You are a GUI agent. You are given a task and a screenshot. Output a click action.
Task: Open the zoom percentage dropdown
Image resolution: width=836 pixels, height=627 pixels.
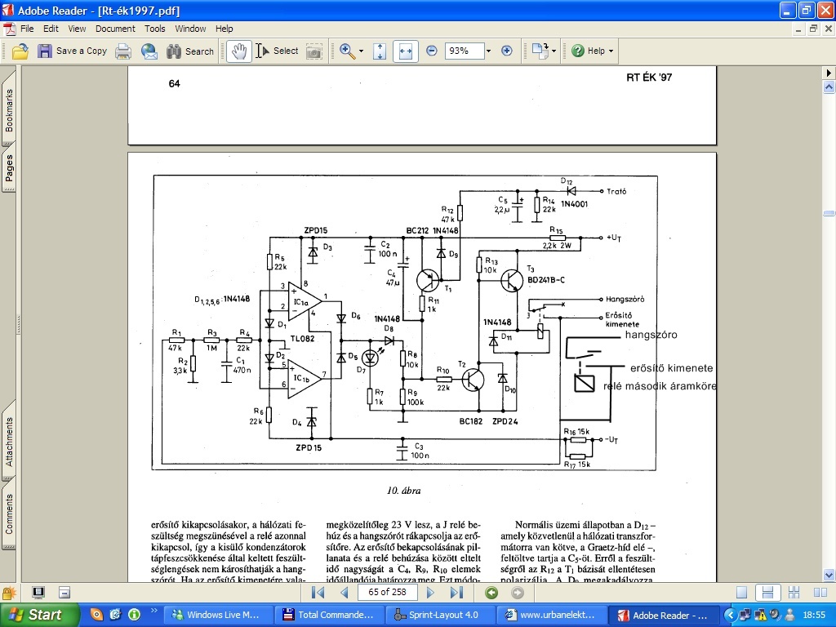(488, 51)
